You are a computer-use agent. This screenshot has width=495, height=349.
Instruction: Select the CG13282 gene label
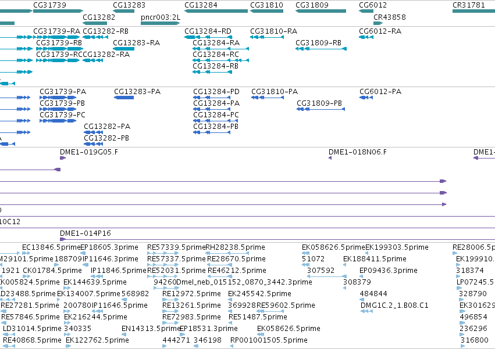[x=99, y=17]
